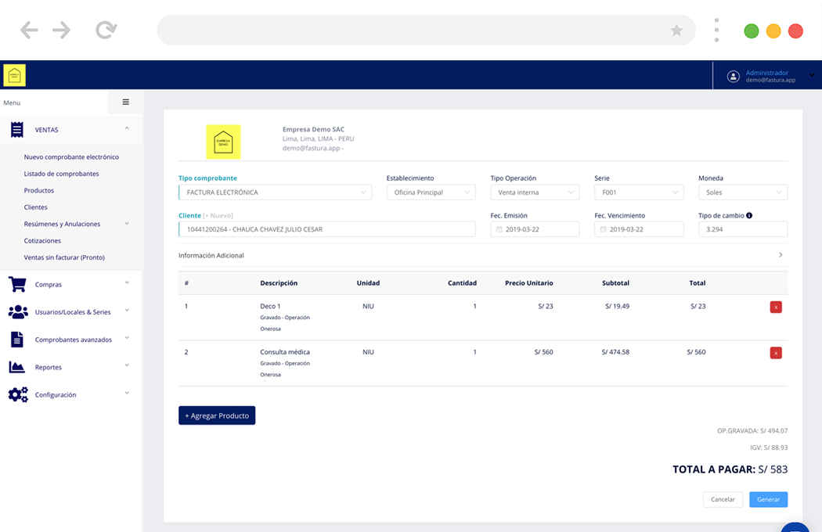Click the Tipo de cambio info icon
The image size is (822, 532).
tap(749, 215)
